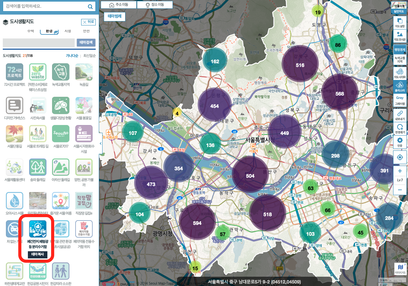
Task: Select the zero waste 제로웨이스트상점 theme
Action: (38, 72)
